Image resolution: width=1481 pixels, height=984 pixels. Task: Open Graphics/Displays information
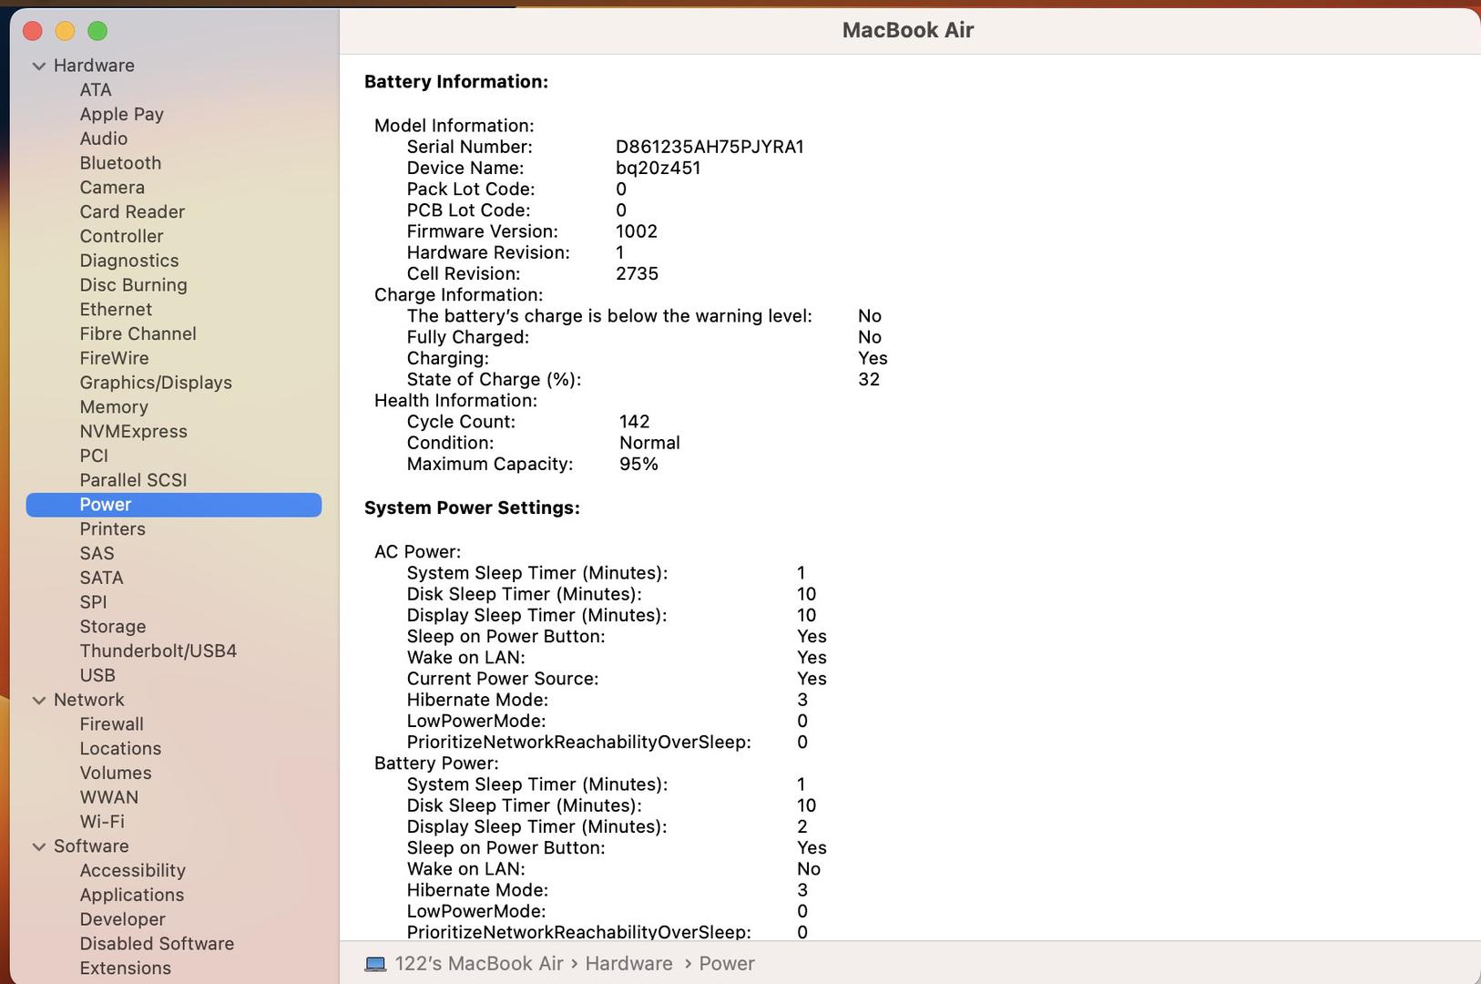point(156,383)
